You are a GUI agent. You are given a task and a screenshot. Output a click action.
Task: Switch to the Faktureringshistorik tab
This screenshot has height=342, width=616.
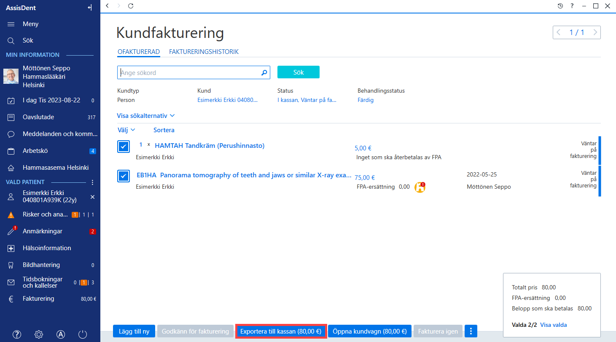(x=204, y=52)
